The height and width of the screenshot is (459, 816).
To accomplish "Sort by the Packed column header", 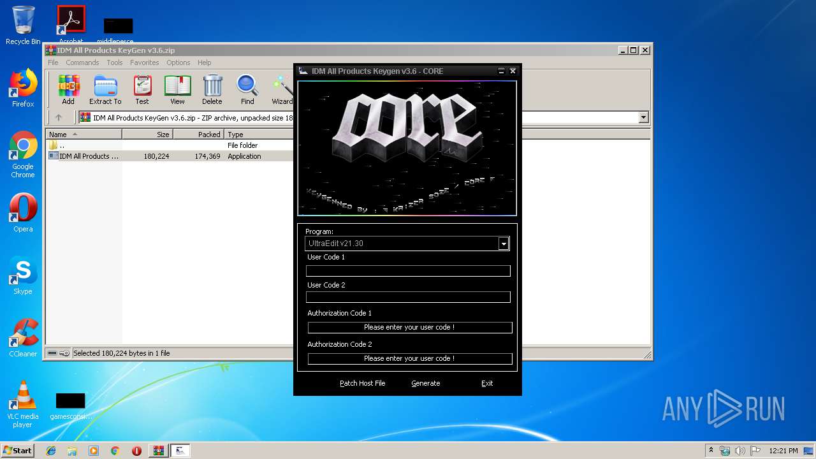I will tap(199, 135).
